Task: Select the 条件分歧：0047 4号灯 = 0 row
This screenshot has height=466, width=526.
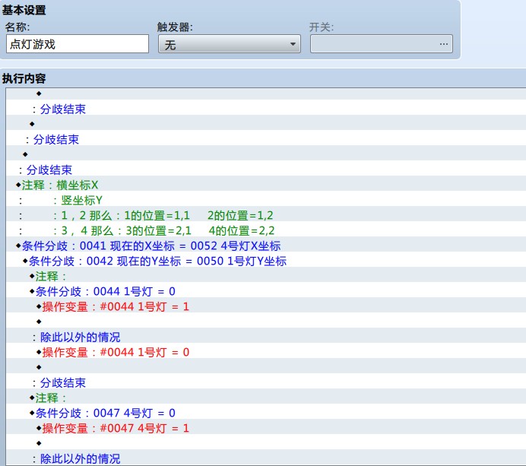Action: click(x=266, y=413)
